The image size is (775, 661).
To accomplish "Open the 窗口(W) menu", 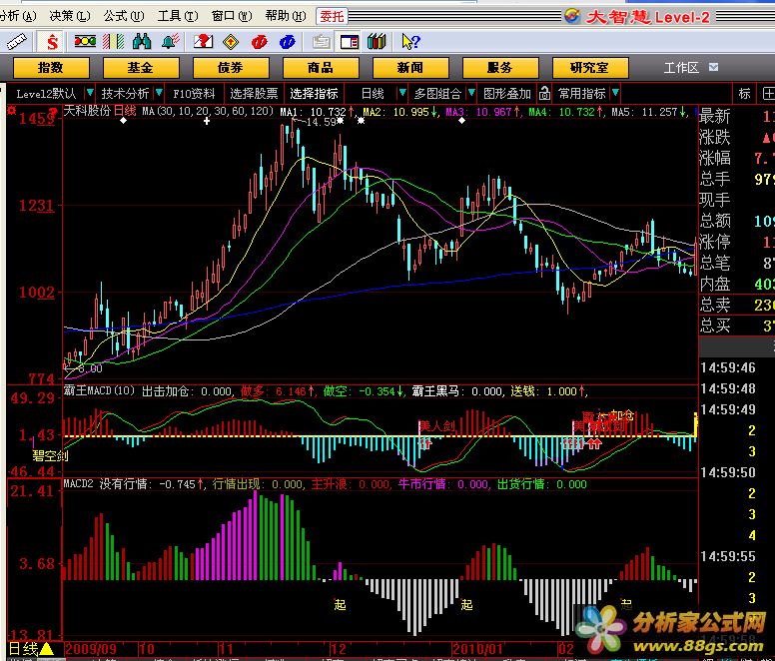I will [x=232, y=16].
